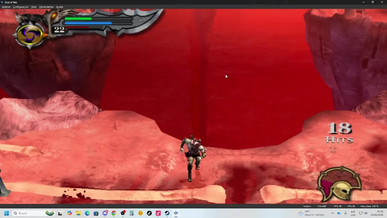Click the green health bar in HUD

point(78,19)
